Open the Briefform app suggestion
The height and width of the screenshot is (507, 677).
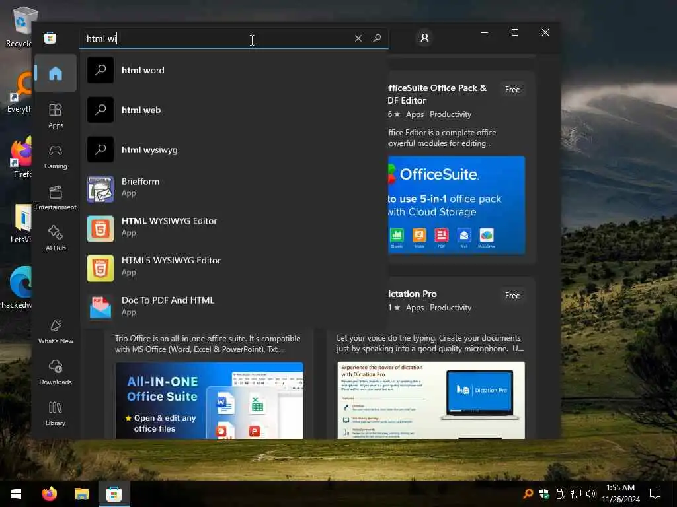[233, 189]
